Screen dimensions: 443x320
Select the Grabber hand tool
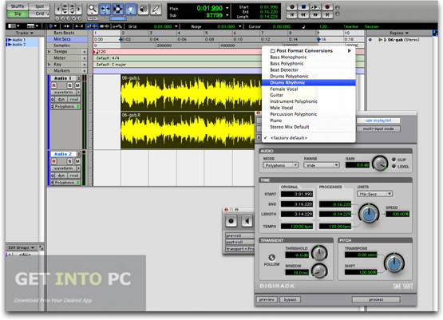coord(130,9)
